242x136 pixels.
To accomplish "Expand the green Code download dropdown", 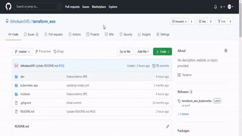I will point(163,52).
